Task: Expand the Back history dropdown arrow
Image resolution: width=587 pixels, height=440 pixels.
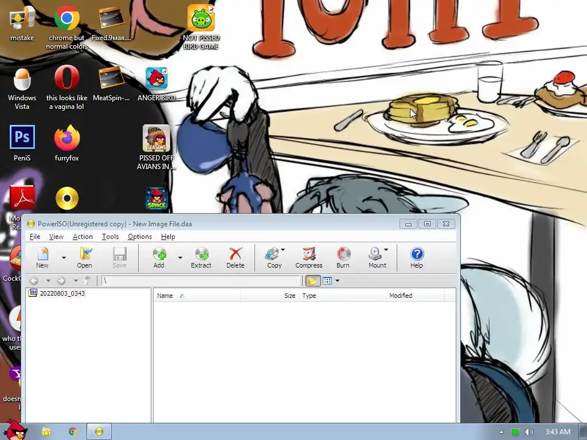Action: [48, 281]
